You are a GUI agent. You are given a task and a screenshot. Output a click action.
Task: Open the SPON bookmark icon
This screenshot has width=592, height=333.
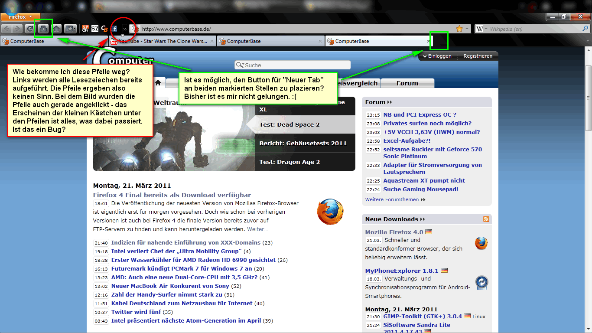click(85, 29)
